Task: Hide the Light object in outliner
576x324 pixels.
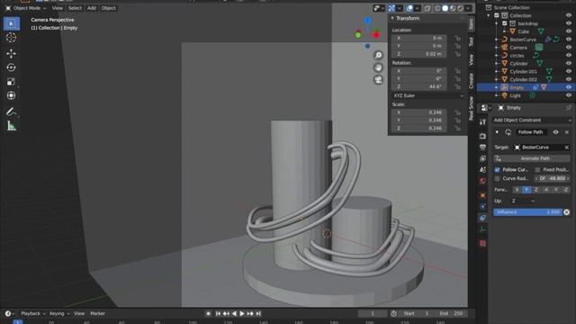Action: (569, 95)
